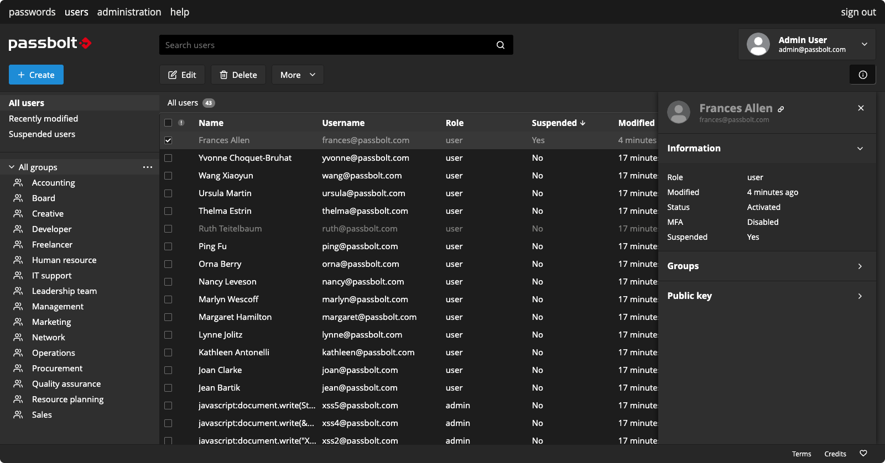Click Creative group icon
The height and width of the screenshot is (463, 885).
(x=18, y=213)
